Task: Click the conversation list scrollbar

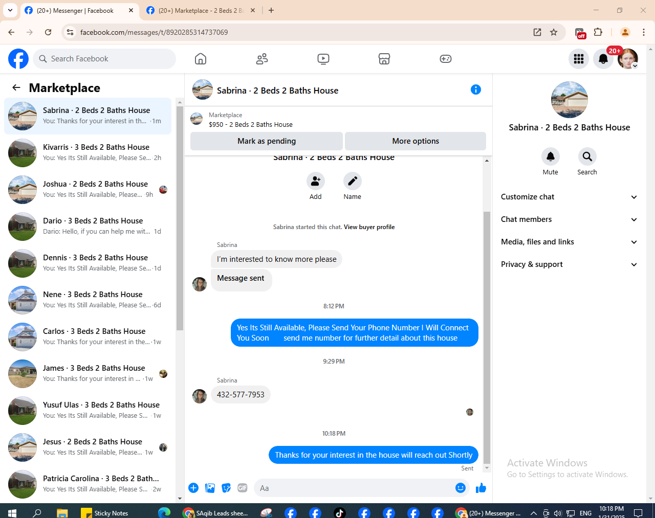Action: point(180,219)
